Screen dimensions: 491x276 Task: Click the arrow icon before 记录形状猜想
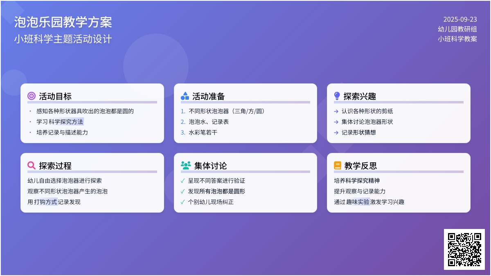pos(336,132)
